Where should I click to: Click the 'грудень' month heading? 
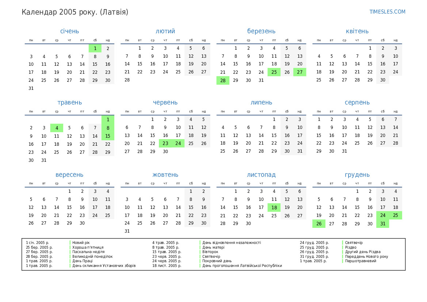pyautogui.click(x=357, y=175)
